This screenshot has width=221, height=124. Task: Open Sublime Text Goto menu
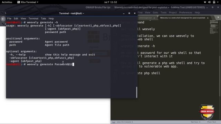pyautogui.click(x=155, y=12)
